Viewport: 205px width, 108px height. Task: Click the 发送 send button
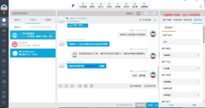(151, 105)
